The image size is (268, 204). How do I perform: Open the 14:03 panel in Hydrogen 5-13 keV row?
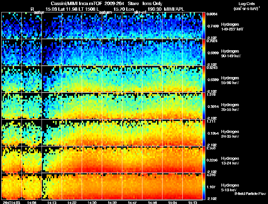point(11,186)
